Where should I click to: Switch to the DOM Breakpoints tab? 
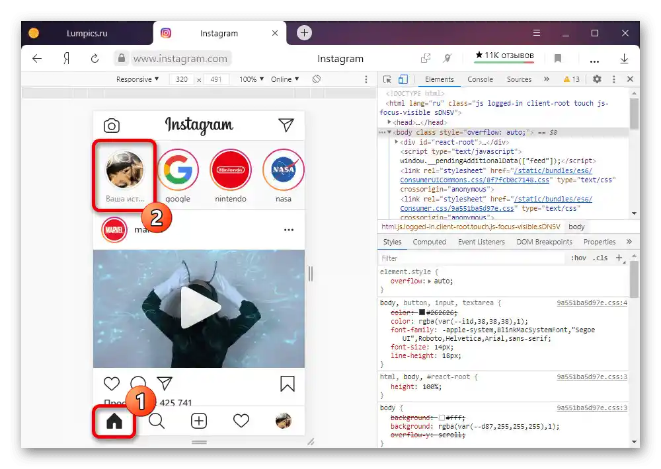tap(544, 242)
